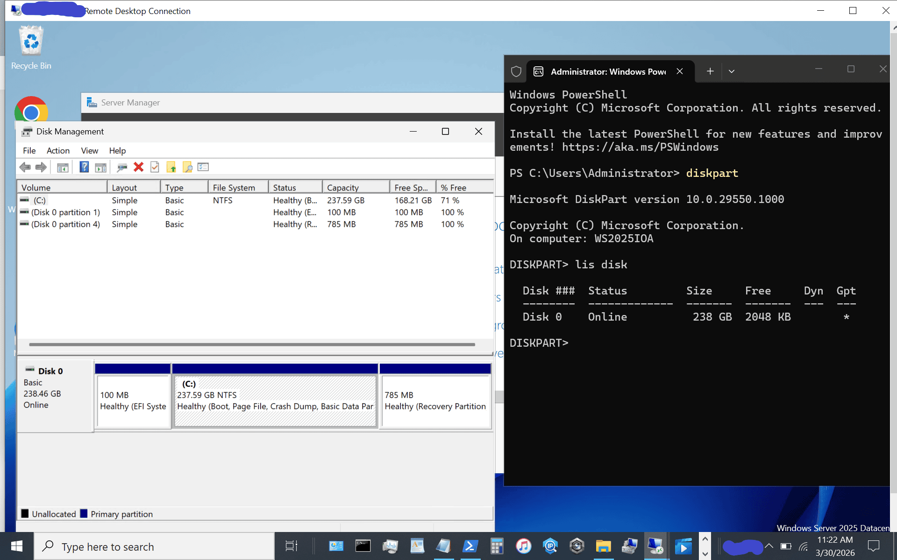Sort by the Status column header
Screen dimensions: 897x560
[295, 187]
